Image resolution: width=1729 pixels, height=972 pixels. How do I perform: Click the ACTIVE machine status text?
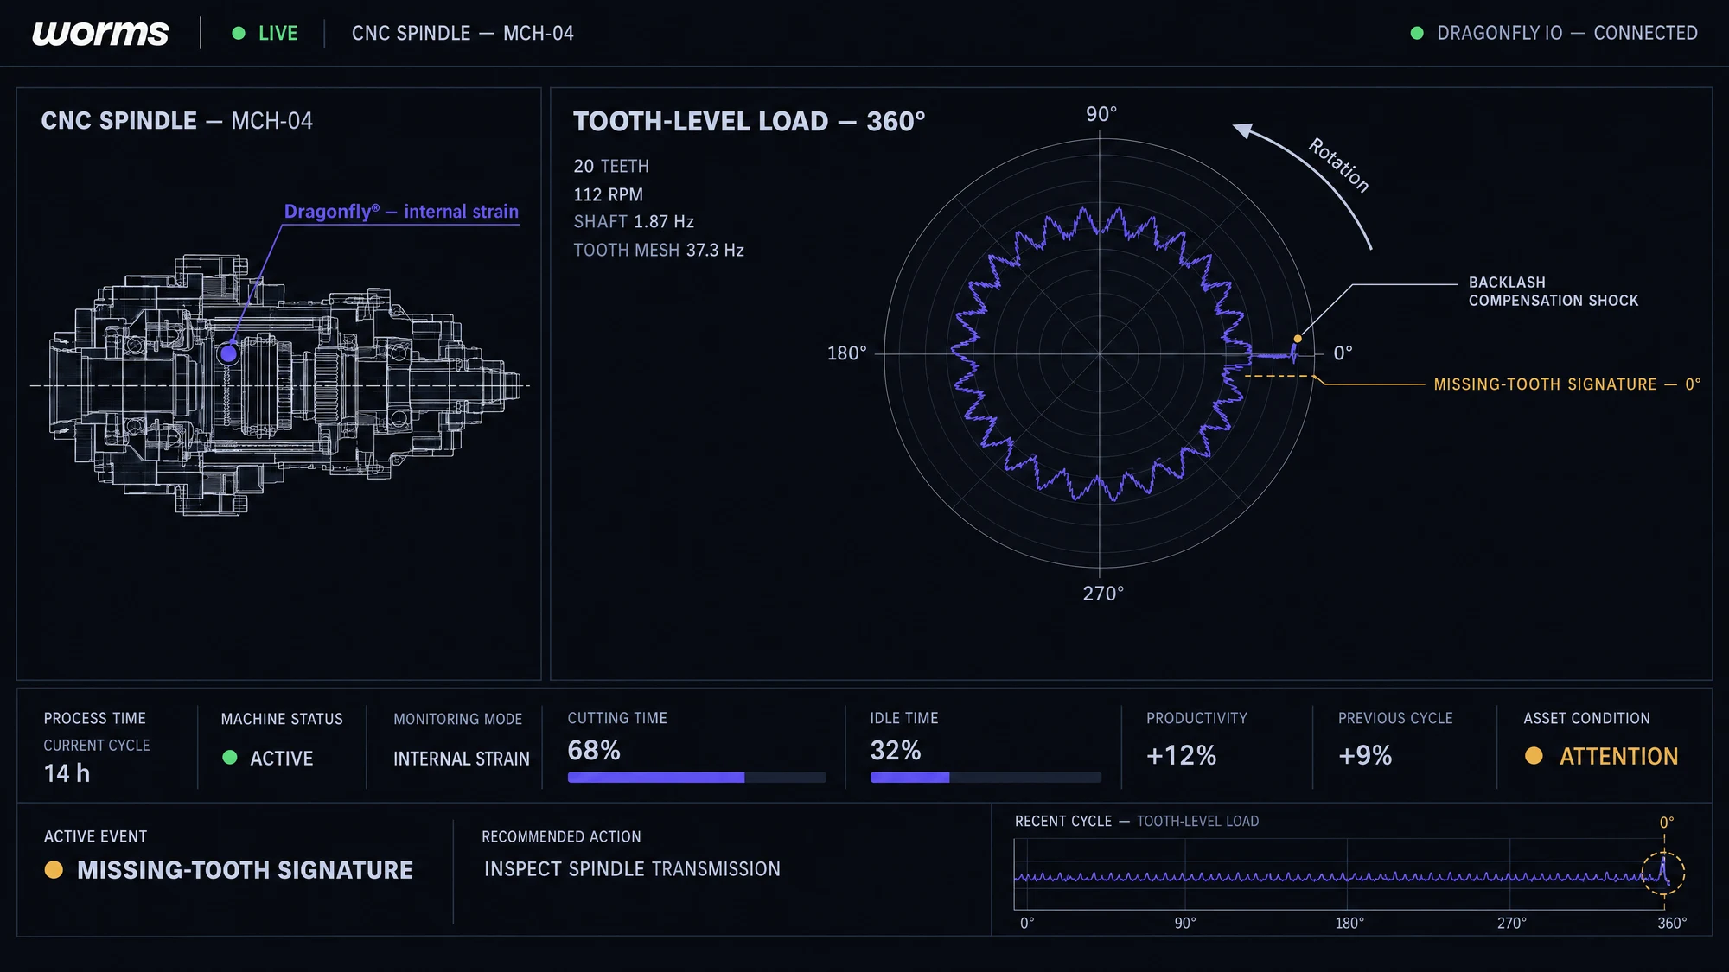282,759
